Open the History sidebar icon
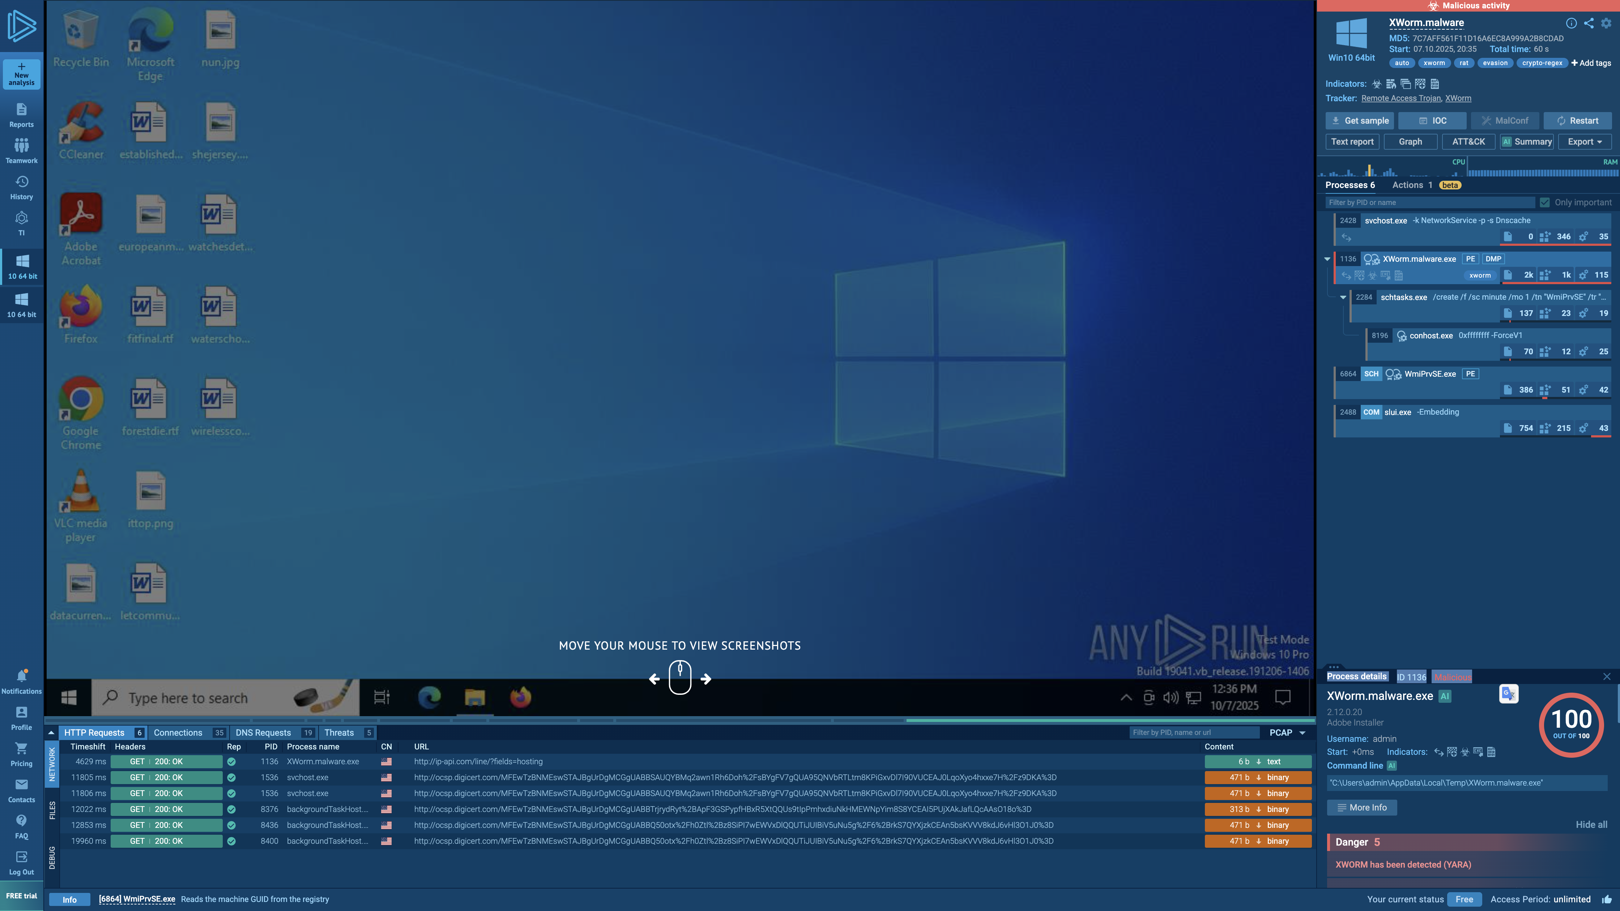Screen dimensions: 1620x911 [x=21, y=187]
